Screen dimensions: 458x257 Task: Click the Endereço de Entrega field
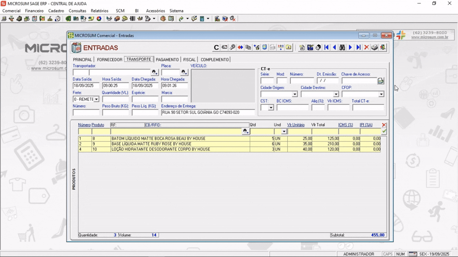pyautogui.click(x=208, y=112)
